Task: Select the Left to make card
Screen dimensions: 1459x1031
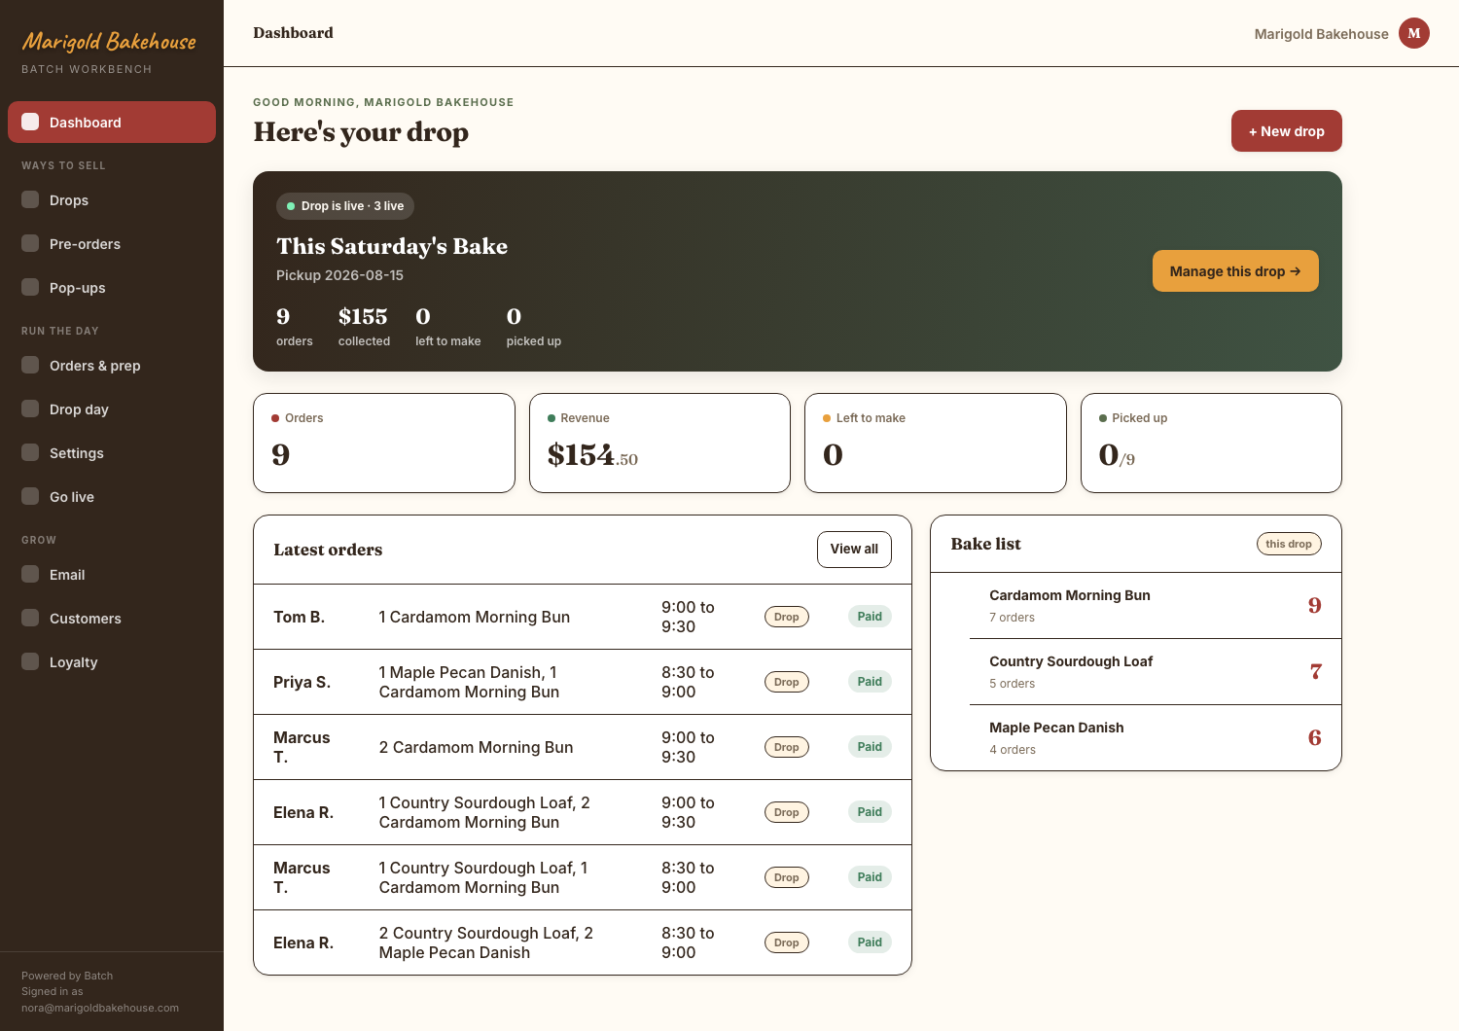Action: [x=936, y=444]
